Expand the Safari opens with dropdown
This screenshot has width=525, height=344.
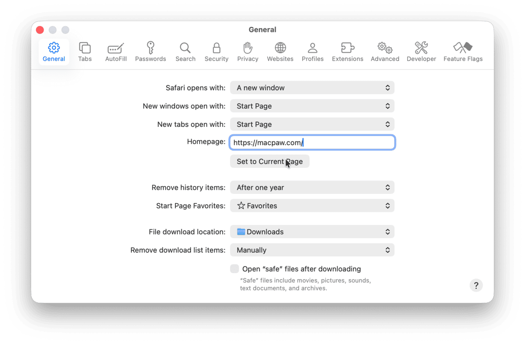point(312,88)
